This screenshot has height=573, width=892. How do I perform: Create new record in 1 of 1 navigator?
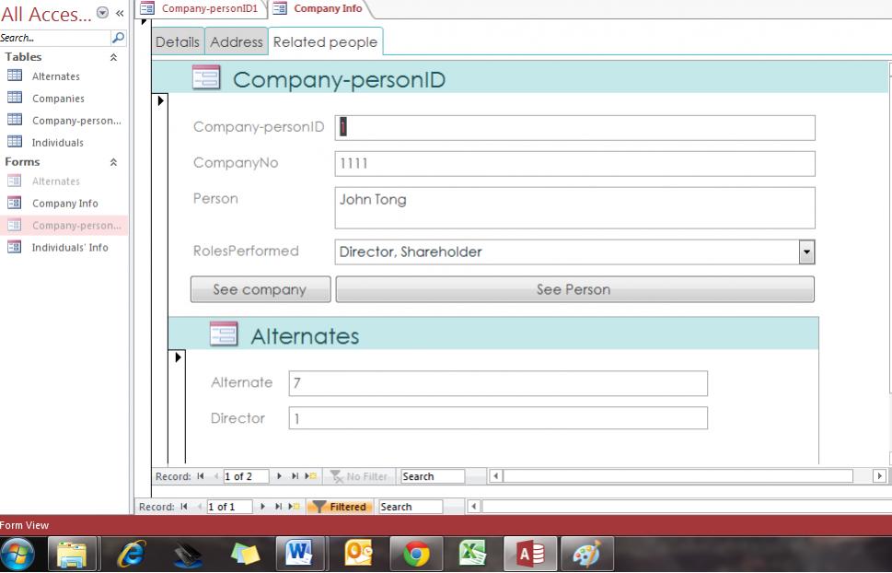tap(294, 507)
